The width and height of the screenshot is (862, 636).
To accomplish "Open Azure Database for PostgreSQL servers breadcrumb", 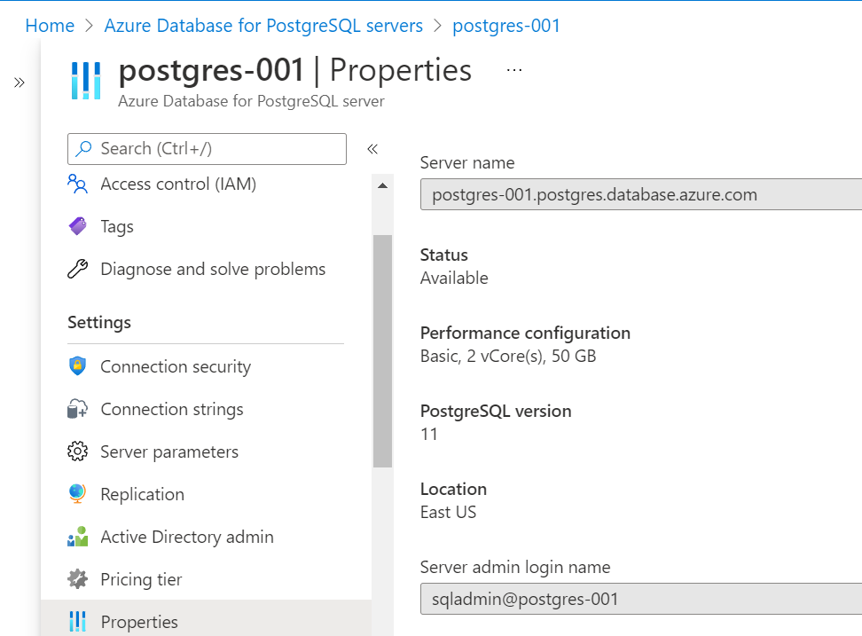I will (x=263, y=26).
